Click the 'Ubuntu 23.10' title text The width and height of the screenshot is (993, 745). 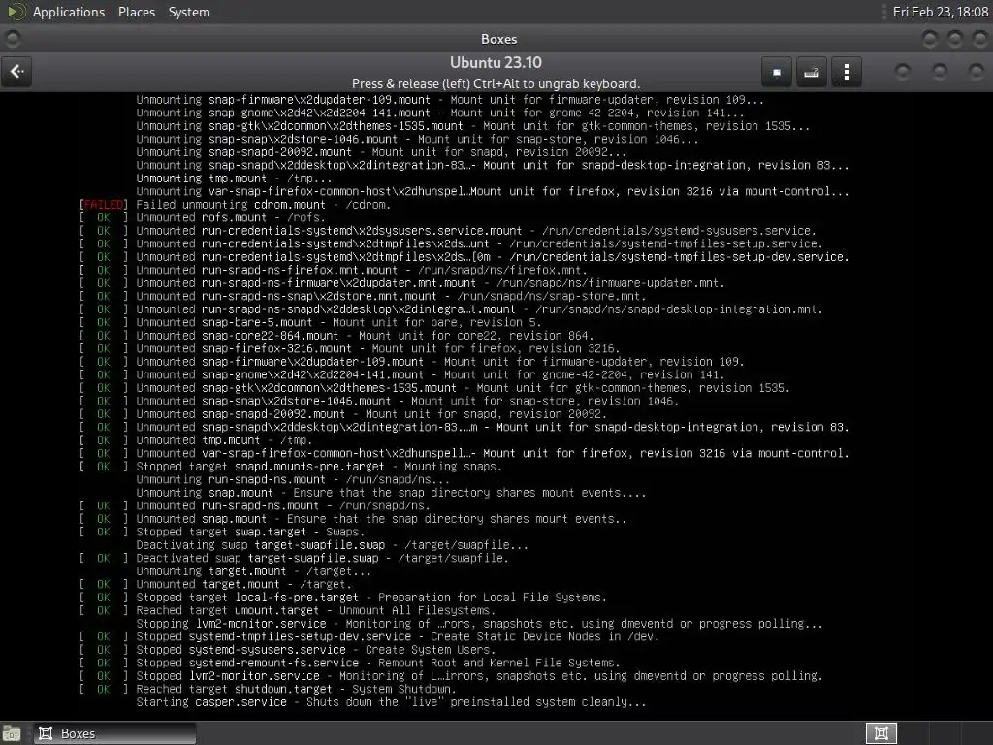click(x=496, y=63)
